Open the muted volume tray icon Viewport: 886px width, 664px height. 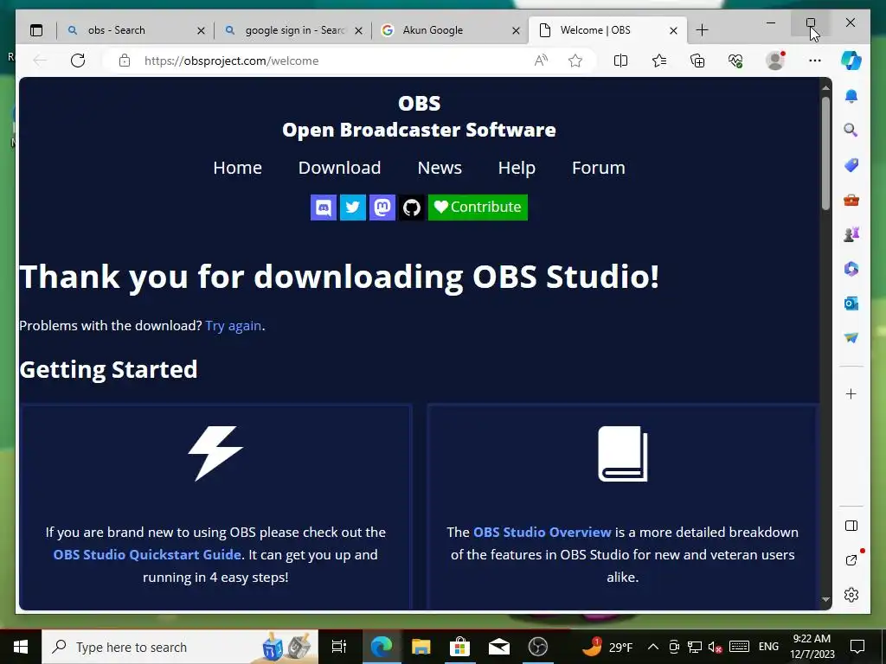point(714,647)
